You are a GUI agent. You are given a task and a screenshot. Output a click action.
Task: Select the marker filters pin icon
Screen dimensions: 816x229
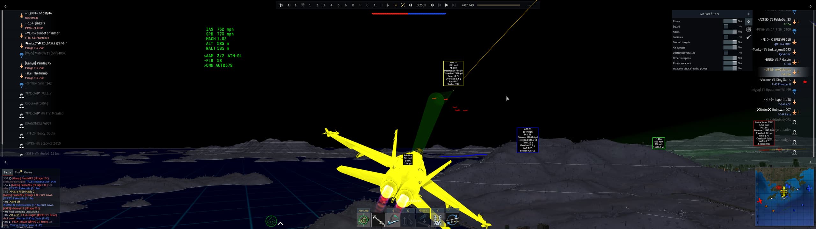coord(749,22)
